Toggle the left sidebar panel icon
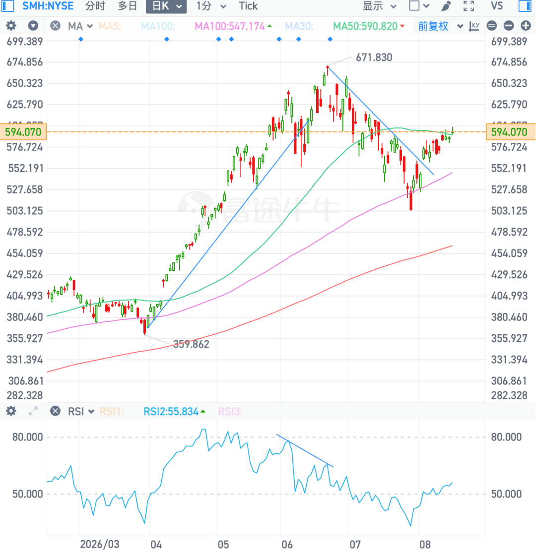The width and height of the screenshot is (536, 552). (x=8, y=5)
